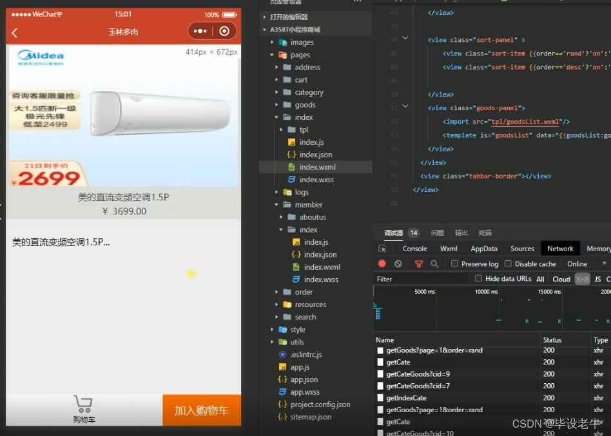Open the shopping cart icon at bottom
The image size is (611, 436).
[83, 410]
